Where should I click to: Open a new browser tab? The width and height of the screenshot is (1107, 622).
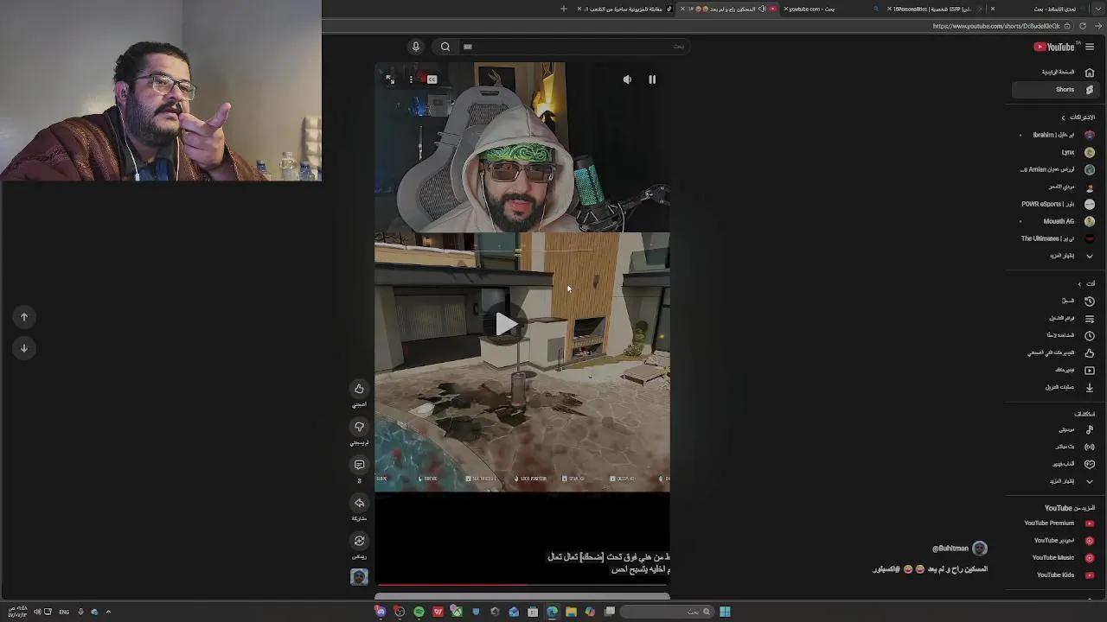tap(564, 9)
